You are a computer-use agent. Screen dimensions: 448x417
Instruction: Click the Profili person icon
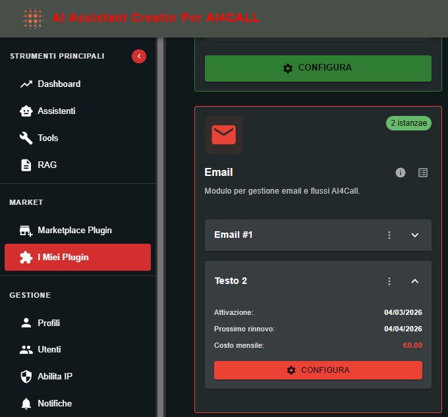pos(26,323)
